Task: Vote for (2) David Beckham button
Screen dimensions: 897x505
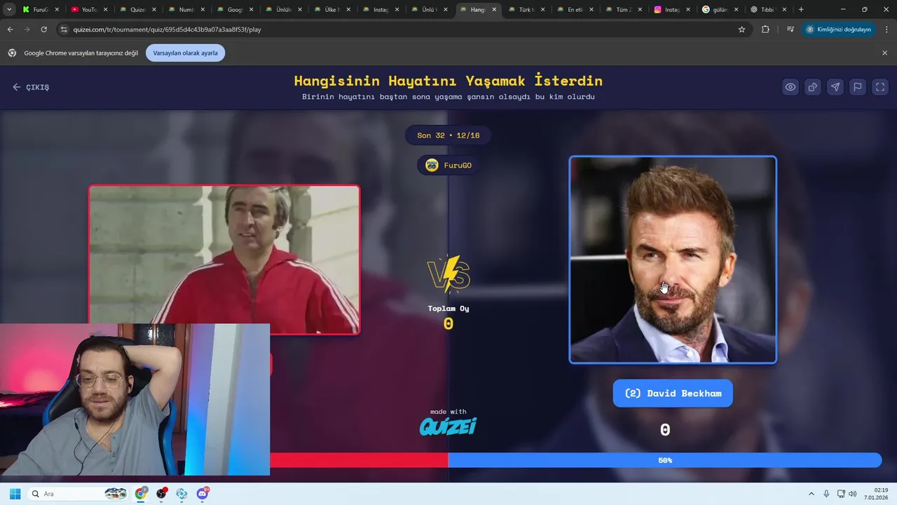Action: 673,393
